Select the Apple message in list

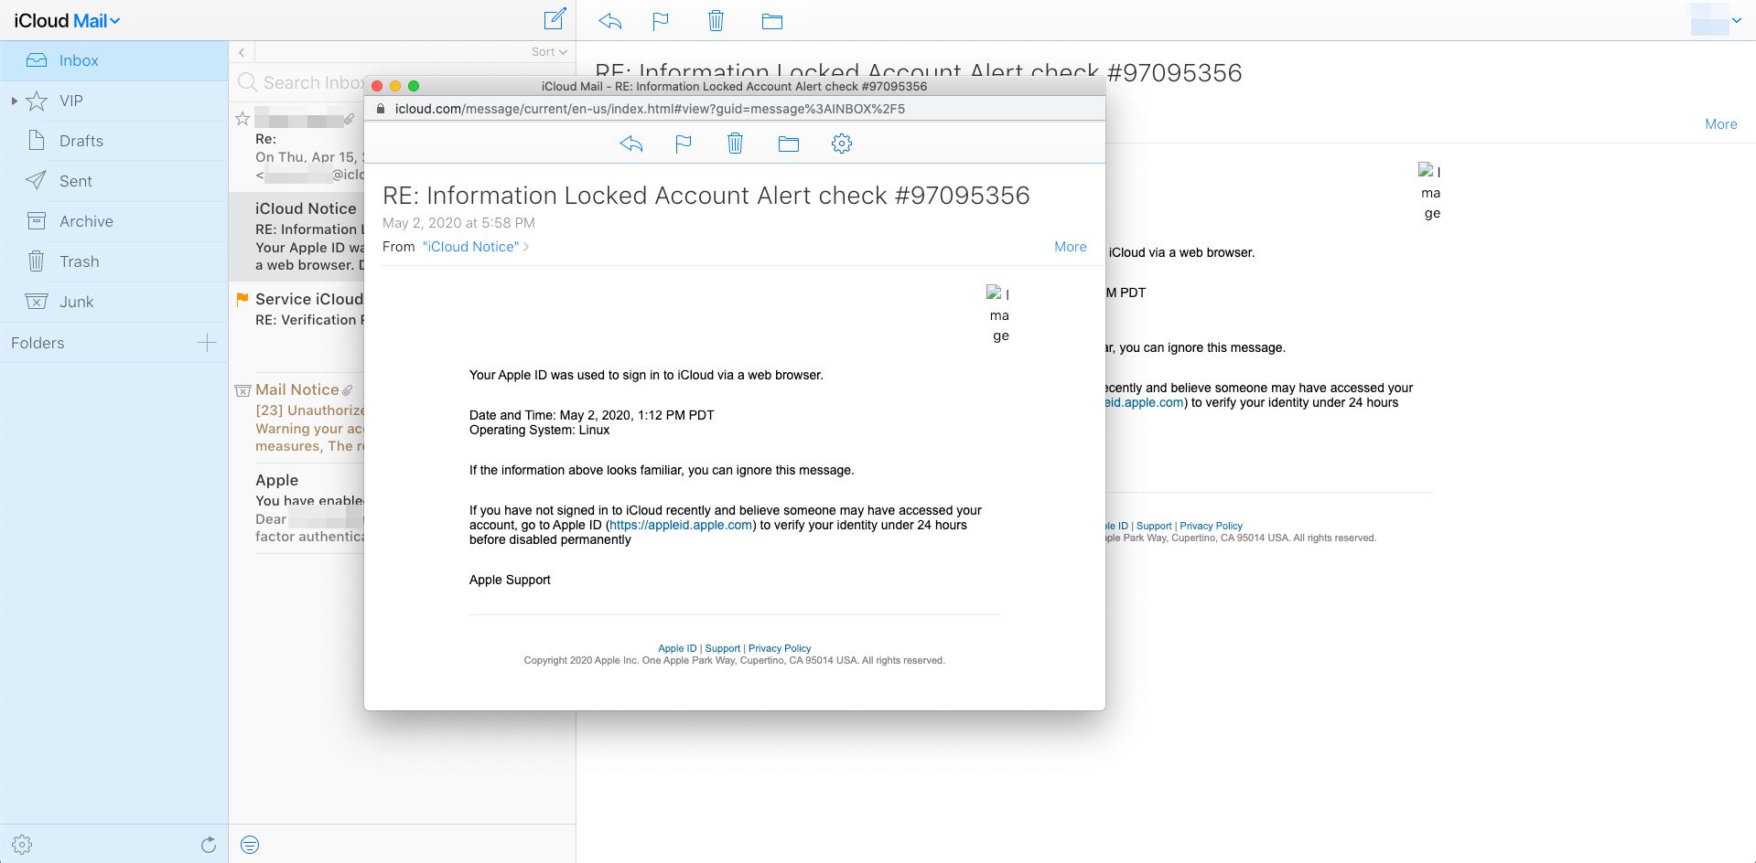tap(296, 507)
